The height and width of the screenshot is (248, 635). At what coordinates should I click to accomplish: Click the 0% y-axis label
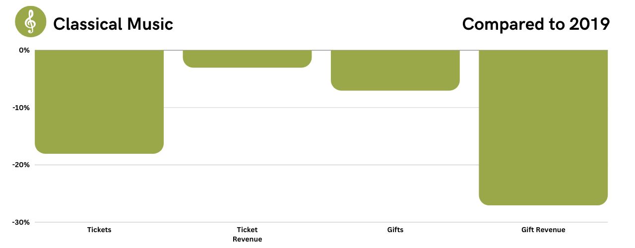click(x=24, y=50)
